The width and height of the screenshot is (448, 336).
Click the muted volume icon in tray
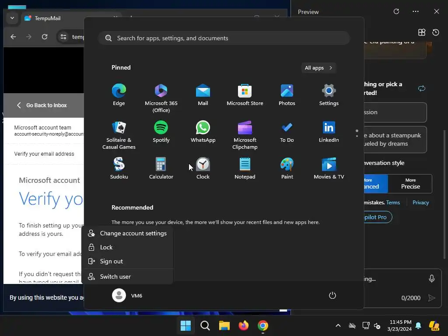point(377,325)
